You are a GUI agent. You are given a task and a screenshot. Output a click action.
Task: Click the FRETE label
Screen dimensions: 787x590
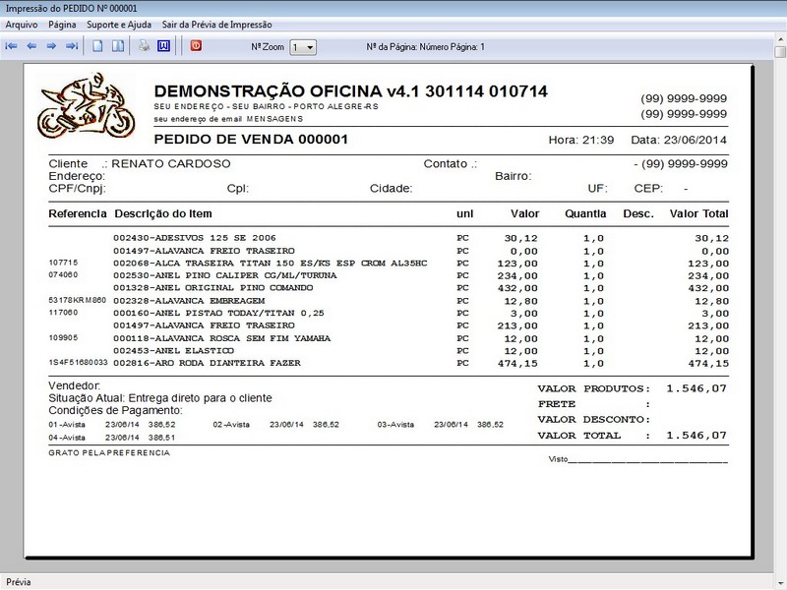[557, 404]
